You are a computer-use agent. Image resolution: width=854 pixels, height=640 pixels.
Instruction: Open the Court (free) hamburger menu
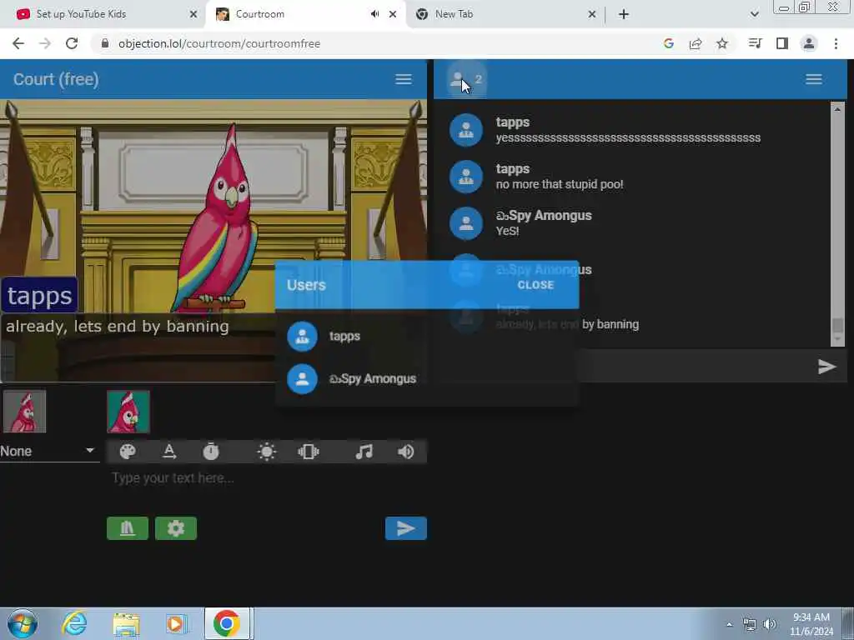pos(403,79)
